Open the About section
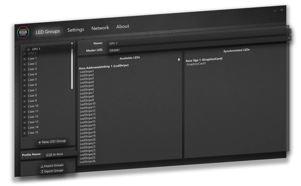Screen dimensions: 301x186 [x=122, y=26]
